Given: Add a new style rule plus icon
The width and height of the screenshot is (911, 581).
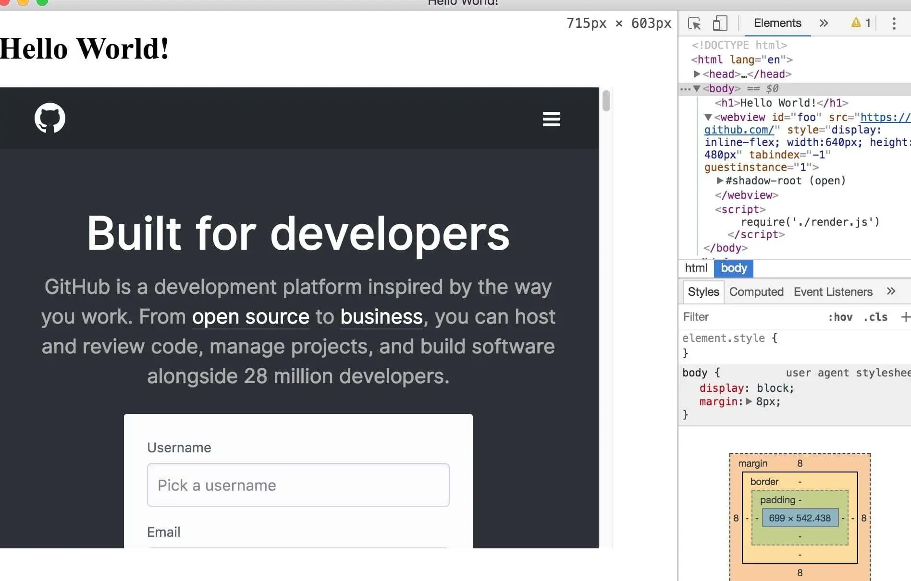Looking at the screenshot, I should click(905, 317).
